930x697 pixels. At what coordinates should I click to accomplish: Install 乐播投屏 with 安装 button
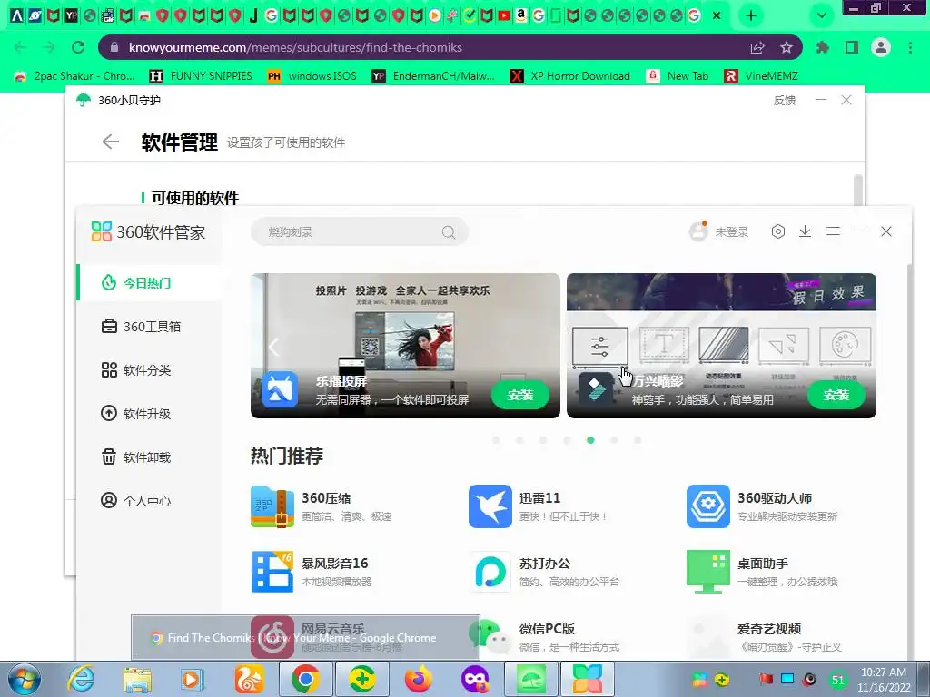click(520, 395)
